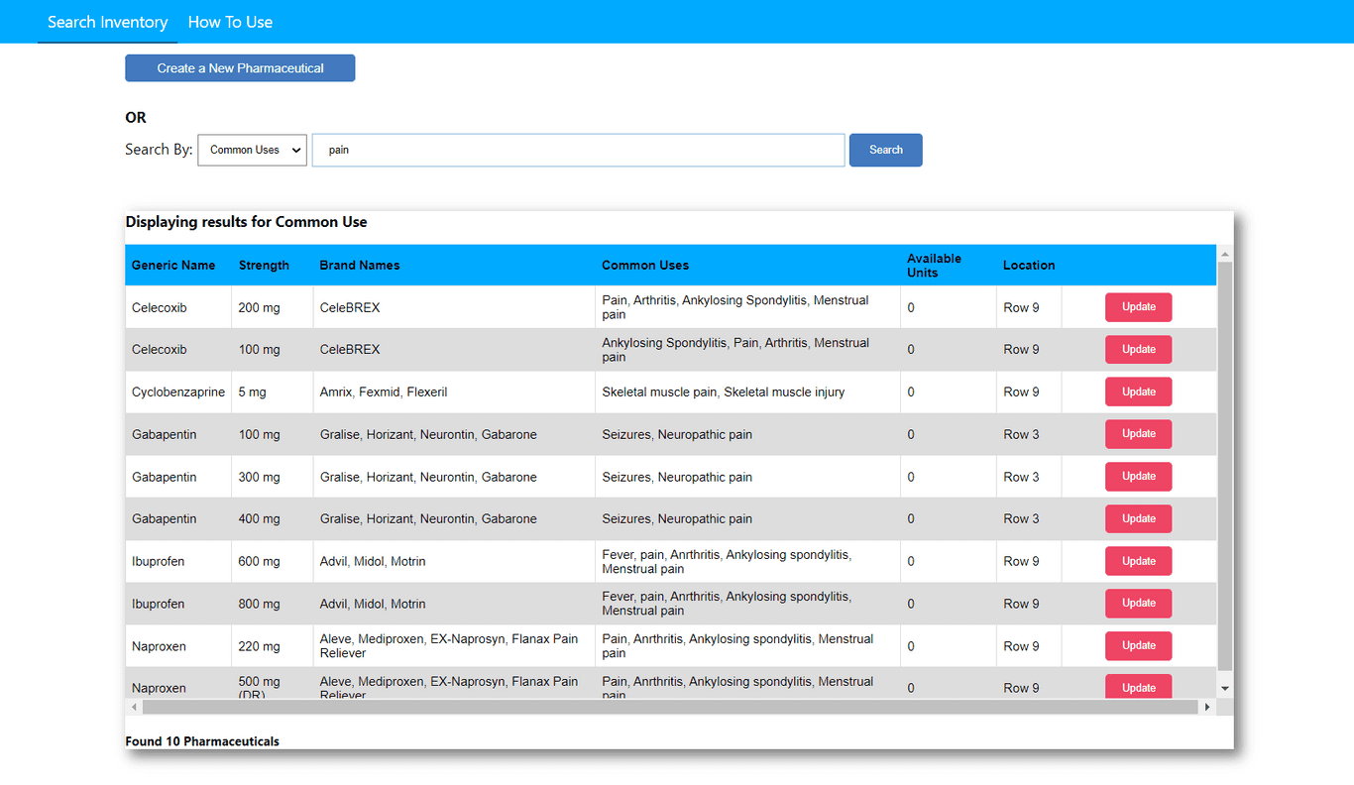Screen dimensions: 1354x785
Task: Click Naproxen 220 mg Aleve brand cell
Action: (454, 646)
